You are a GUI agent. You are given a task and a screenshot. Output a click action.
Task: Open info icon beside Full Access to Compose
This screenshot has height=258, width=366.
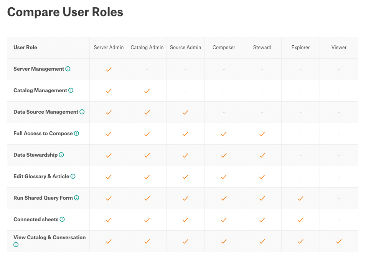click(x=77, y=133)
